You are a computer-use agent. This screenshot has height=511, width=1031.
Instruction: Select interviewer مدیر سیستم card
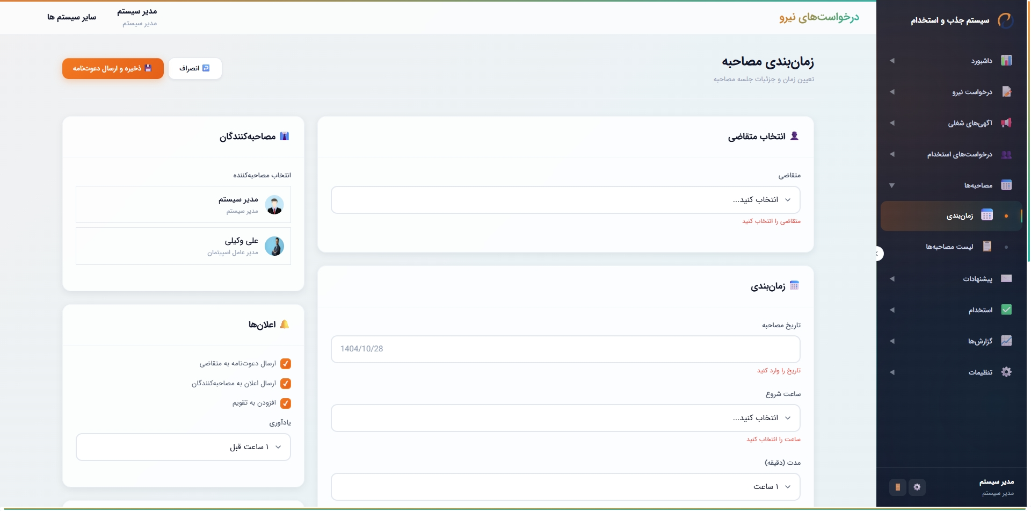(183, 205)
